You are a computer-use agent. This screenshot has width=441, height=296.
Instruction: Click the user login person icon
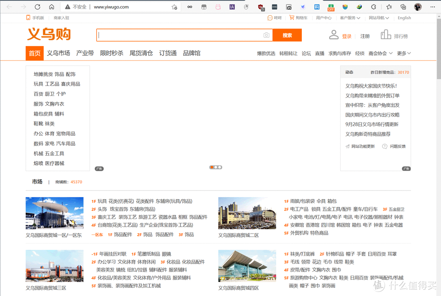(x=334, y=35)
